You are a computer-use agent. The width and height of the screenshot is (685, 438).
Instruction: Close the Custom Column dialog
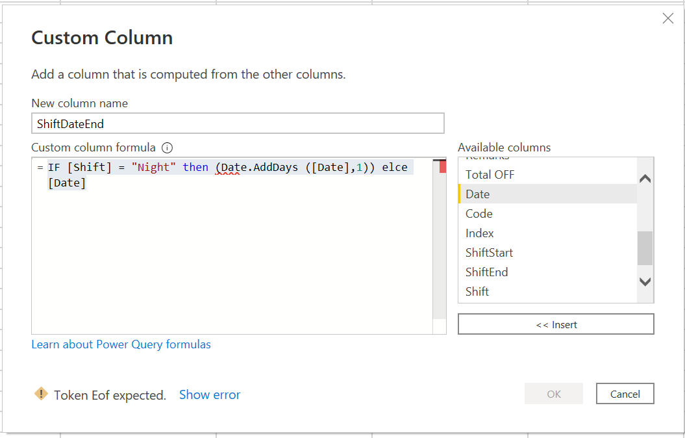pyautogui.click(x=667, y=18)
